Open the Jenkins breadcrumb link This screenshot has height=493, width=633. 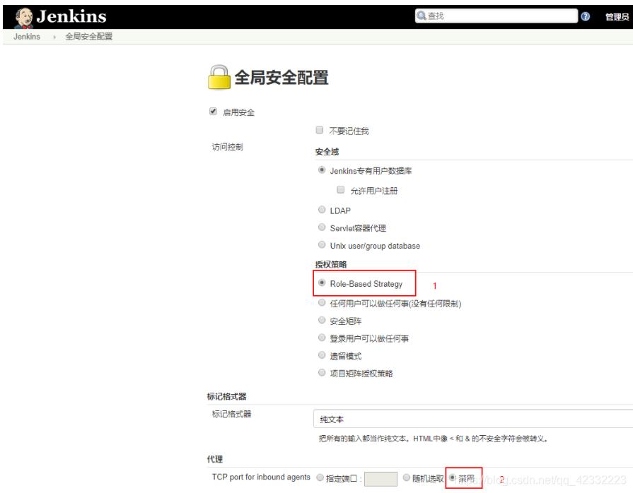pos(27,37)
